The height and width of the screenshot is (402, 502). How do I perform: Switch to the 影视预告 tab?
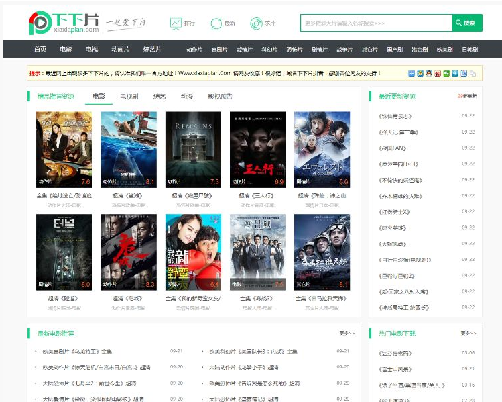coord(221,96)
